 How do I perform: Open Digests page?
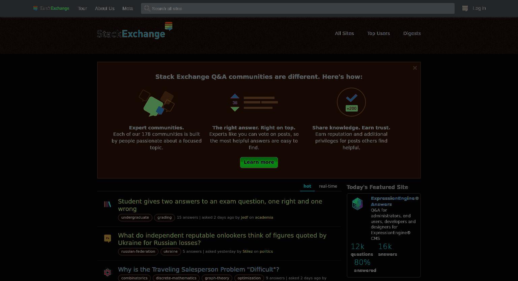coord(412,33)
